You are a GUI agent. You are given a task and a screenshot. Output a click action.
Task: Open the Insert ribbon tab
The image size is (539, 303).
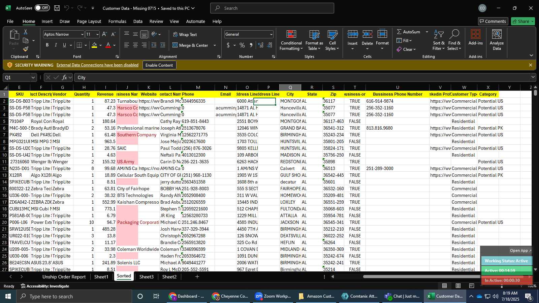pyautogui.click(x=47, y=21)
